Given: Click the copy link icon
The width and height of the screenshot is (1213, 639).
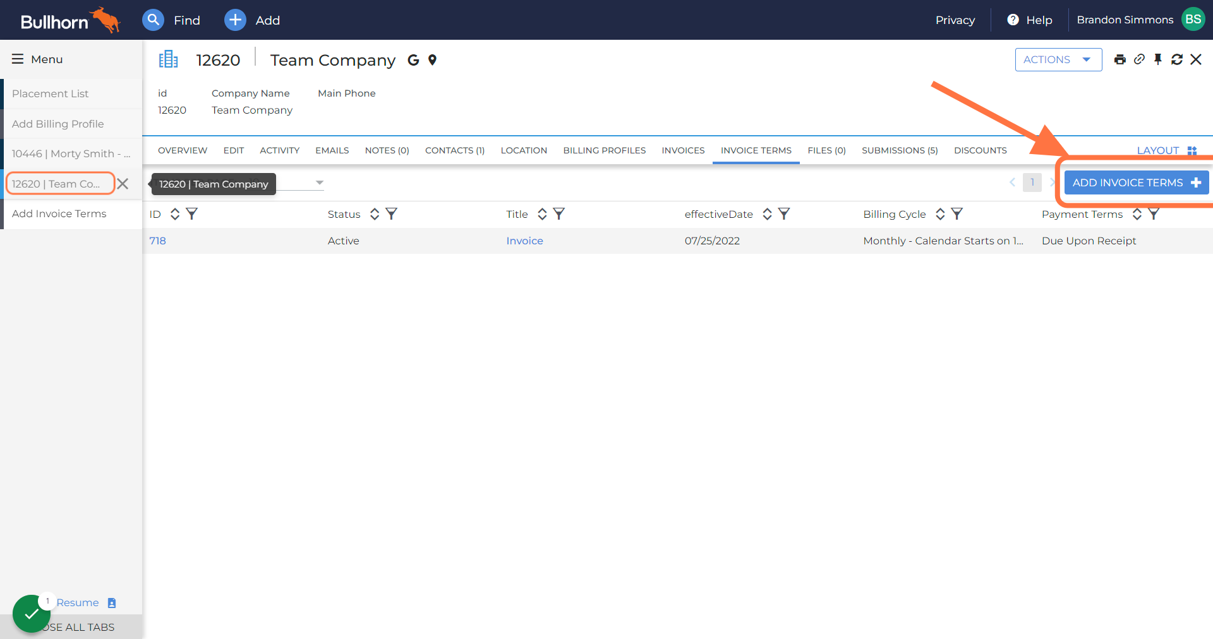Looking at the screenshot, I should 1139,59.
